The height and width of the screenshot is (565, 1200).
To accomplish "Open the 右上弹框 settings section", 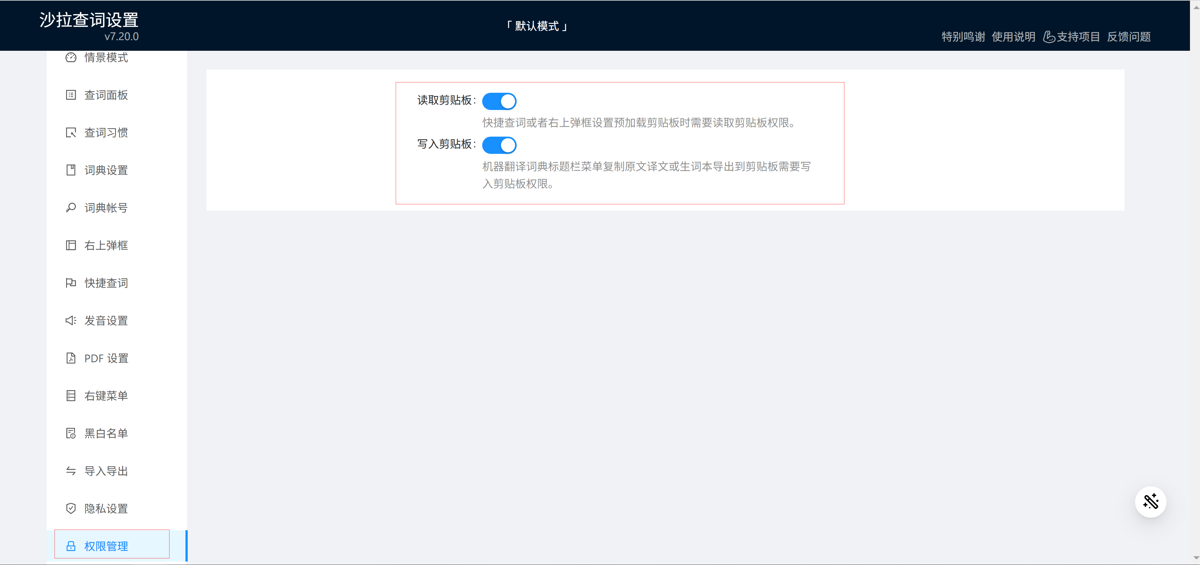I will (106, 245).
